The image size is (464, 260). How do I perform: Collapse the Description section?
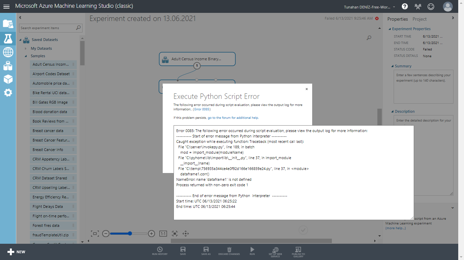tap(392, 112)
